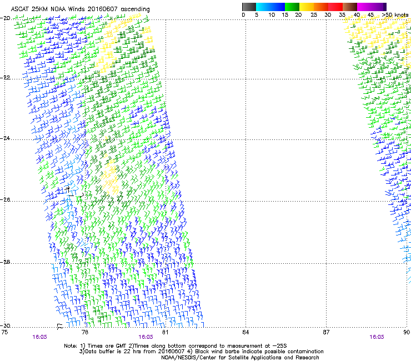Click the '16:05' time between longitudes 75 and 78
Image resolution: width=411 pixels, height=361 pixels.
pos(39,337)
